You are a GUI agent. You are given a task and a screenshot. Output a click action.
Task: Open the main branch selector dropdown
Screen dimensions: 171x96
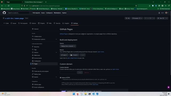[64, 55]
